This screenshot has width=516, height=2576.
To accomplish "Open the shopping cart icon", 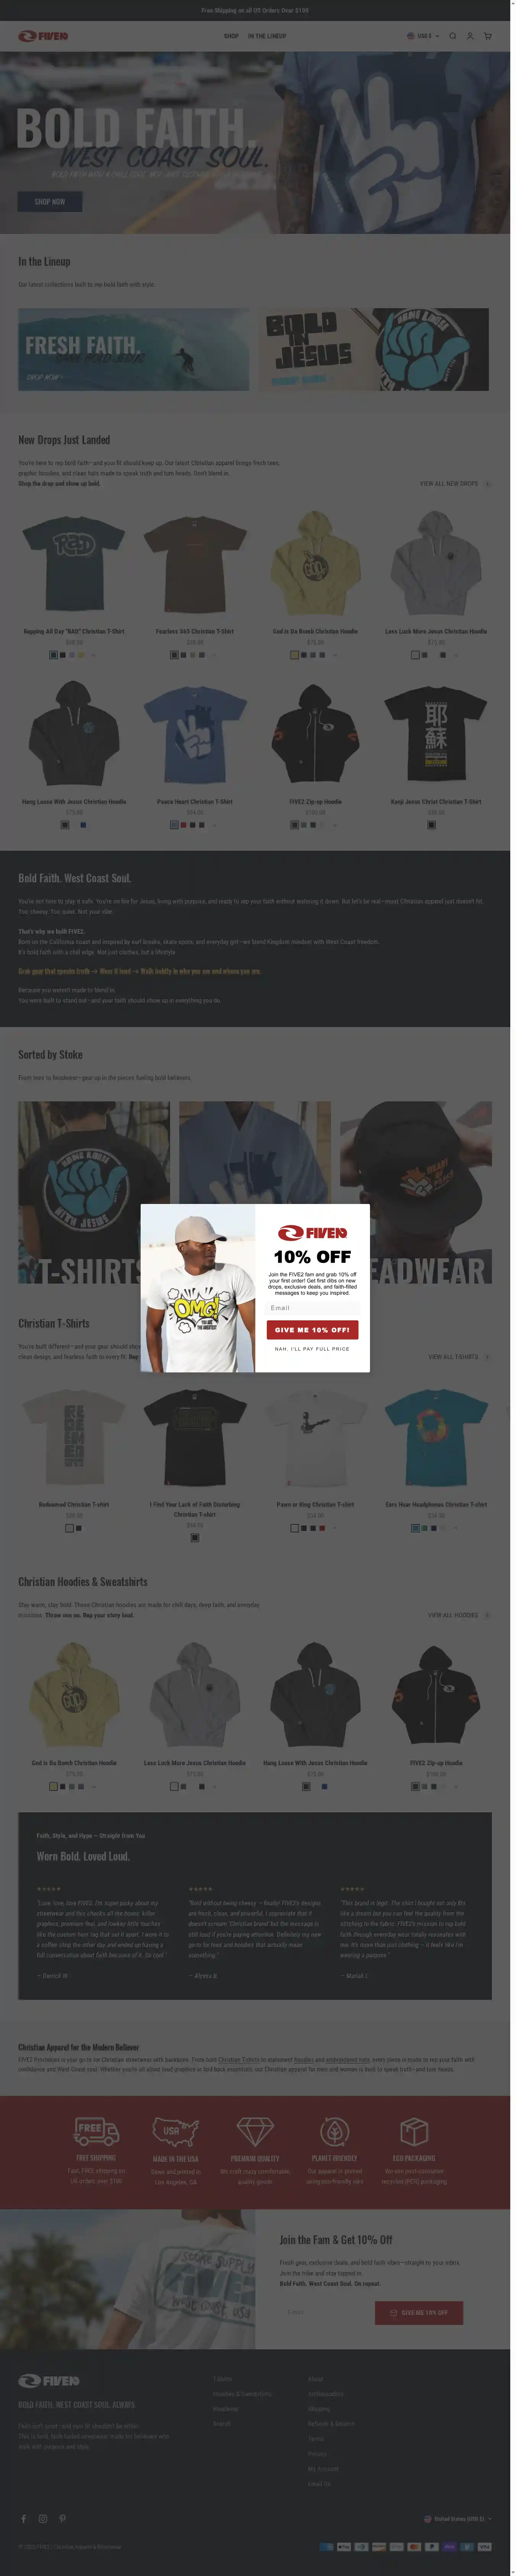I will coord(488,36).
